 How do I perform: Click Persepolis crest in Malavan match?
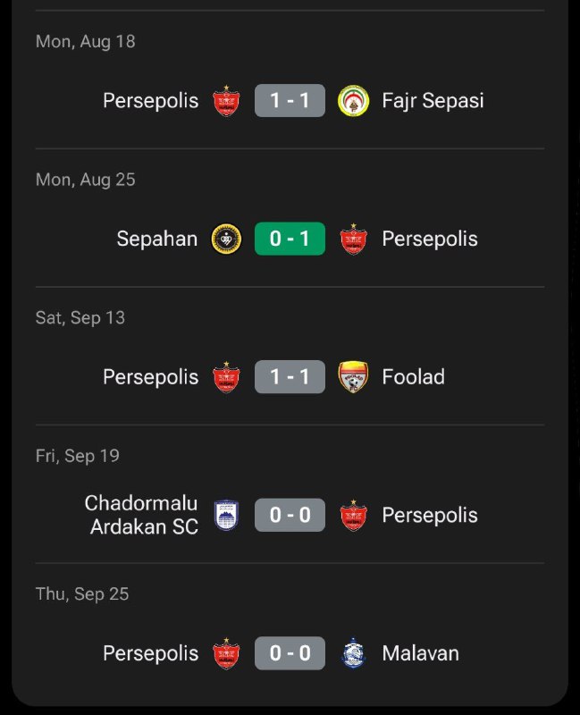pos(226,653)
